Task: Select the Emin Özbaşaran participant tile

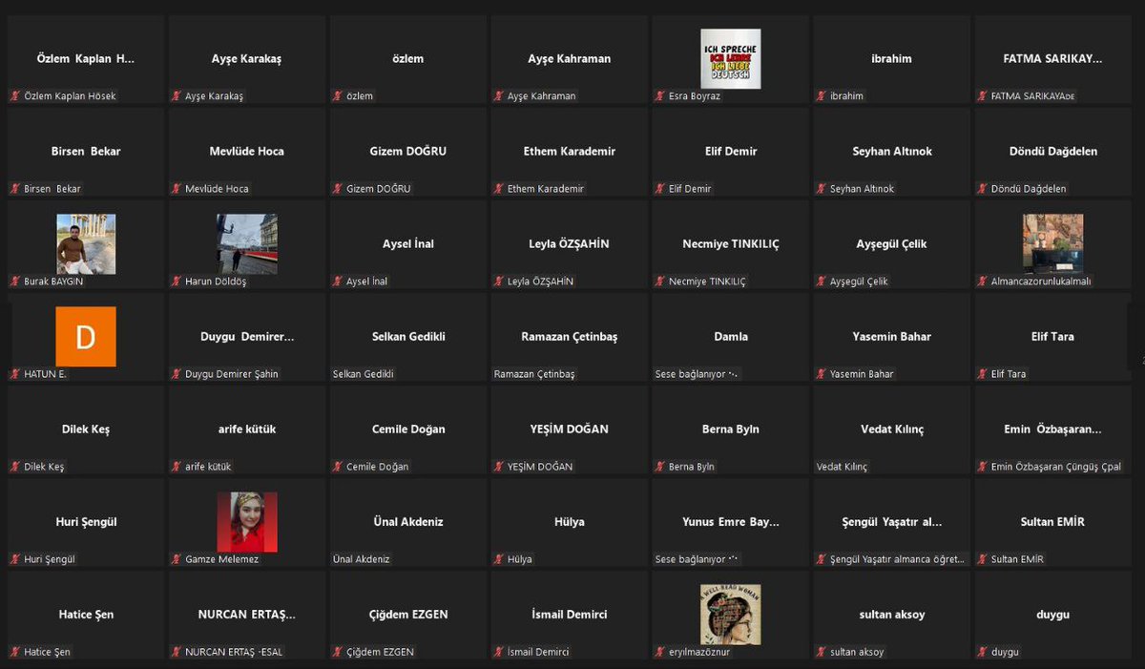Action: point(1053,429)
